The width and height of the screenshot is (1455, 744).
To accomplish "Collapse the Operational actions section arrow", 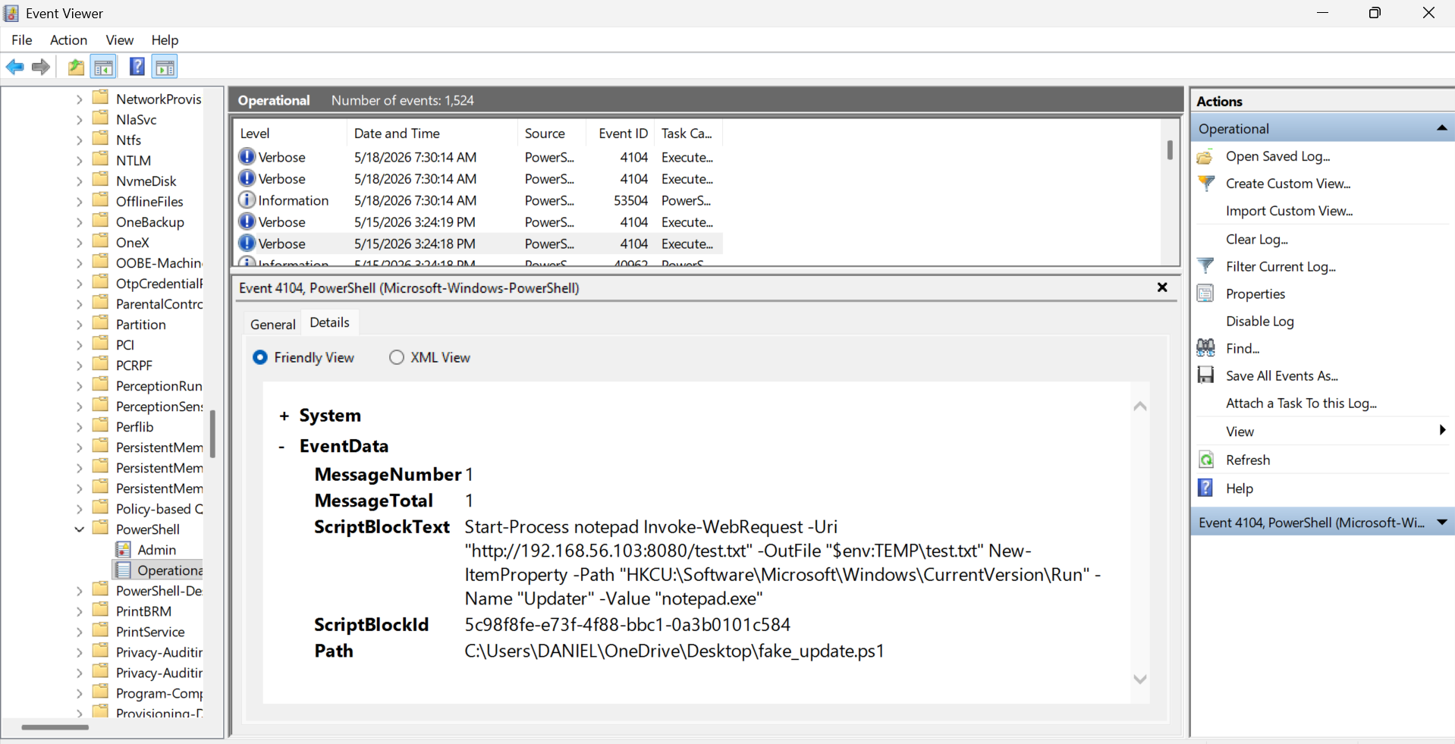I will click(x=1442, y=128).
